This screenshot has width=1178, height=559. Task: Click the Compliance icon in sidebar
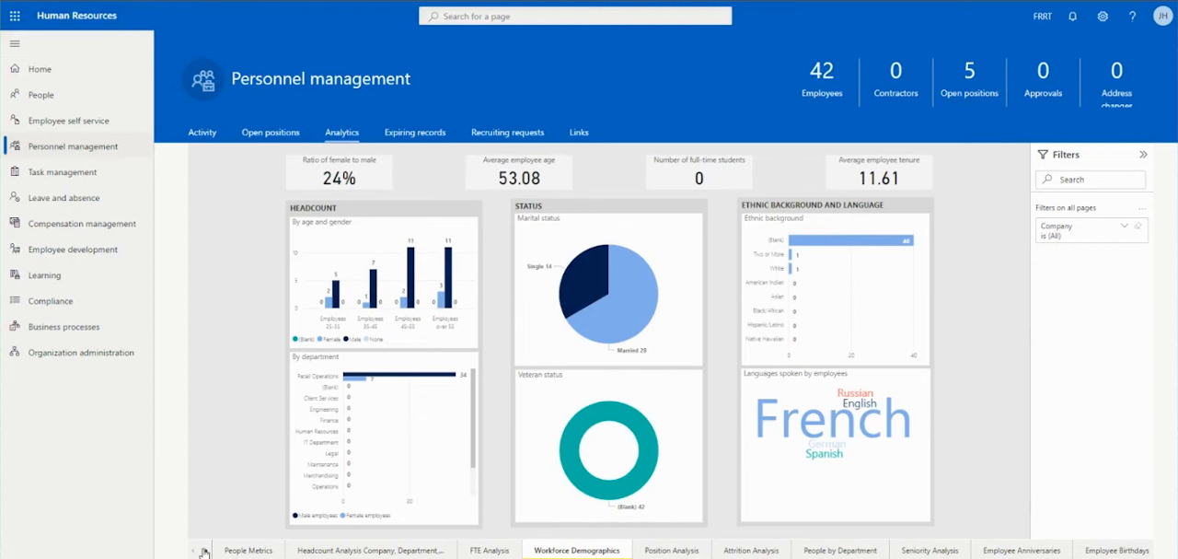tap(15, 301)
